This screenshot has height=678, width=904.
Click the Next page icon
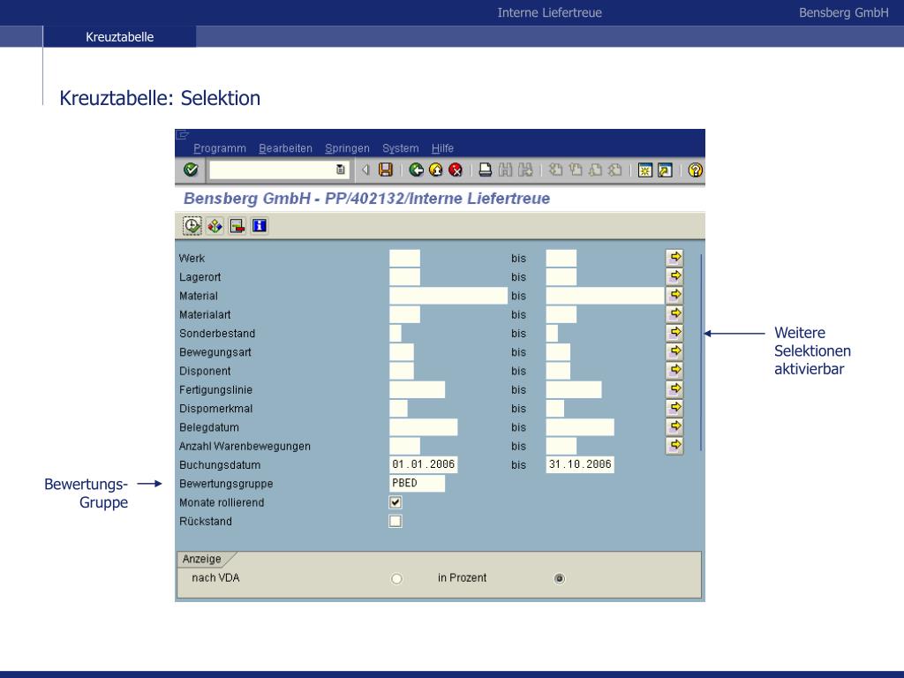(x=595, y=169)
